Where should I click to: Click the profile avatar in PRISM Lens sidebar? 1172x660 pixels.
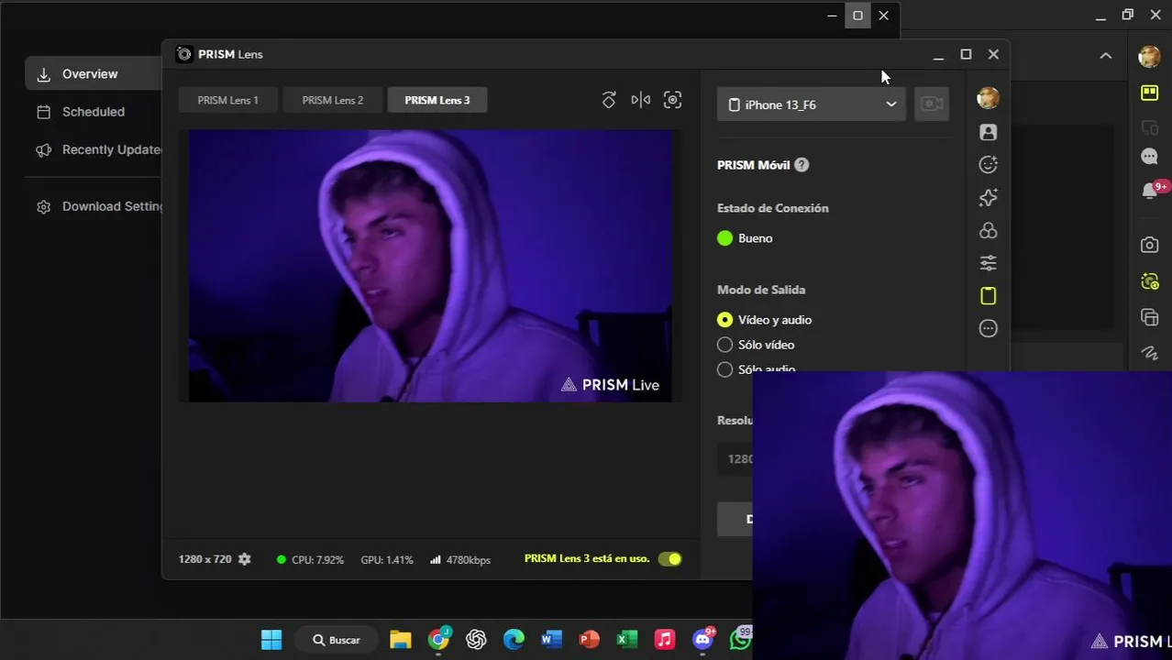tap(988, 98)
